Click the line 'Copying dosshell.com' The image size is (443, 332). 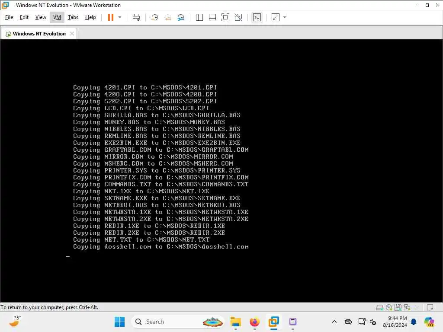(x=161, y=247)
